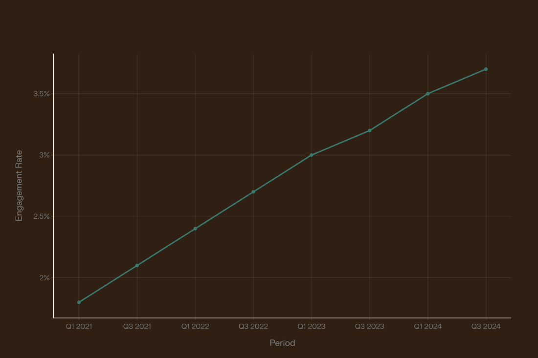Click the "2.5%" y-axis tick label
This screenshot has height=358, width=538.
(42, 216)
